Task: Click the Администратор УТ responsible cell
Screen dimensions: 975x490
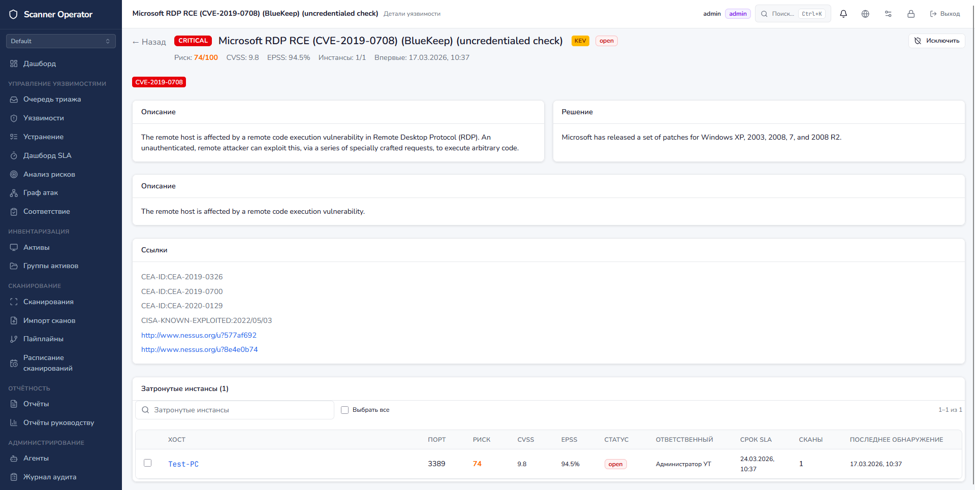Action: pos(683,464)
